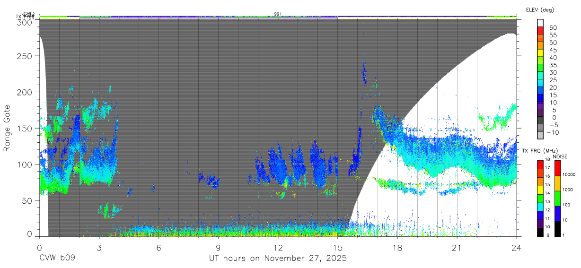Click the cyan segment of the ELEV colorbar
The height and width of the screenshot is (268, 581).
pos(541,83)
